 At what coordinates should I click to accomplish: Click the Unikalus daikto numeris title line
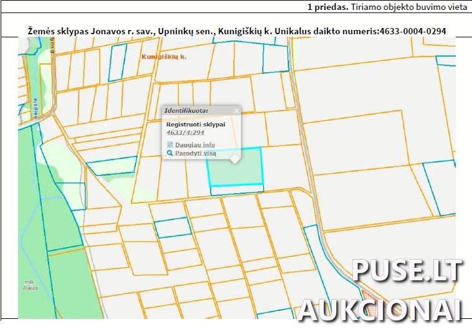(x=237, y=31)
